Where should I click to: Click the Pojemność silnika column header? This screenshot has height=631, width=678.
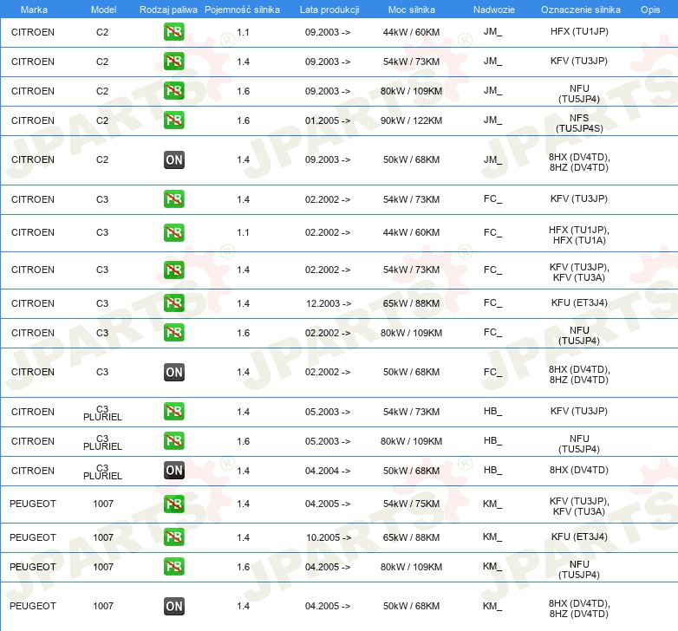pos(242,10)
